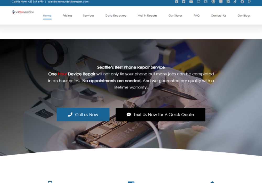This screenshot has height=183, width=262.
Task: Click the sales@onehourdevicerepair.com email link
Action: click(68, 2)
